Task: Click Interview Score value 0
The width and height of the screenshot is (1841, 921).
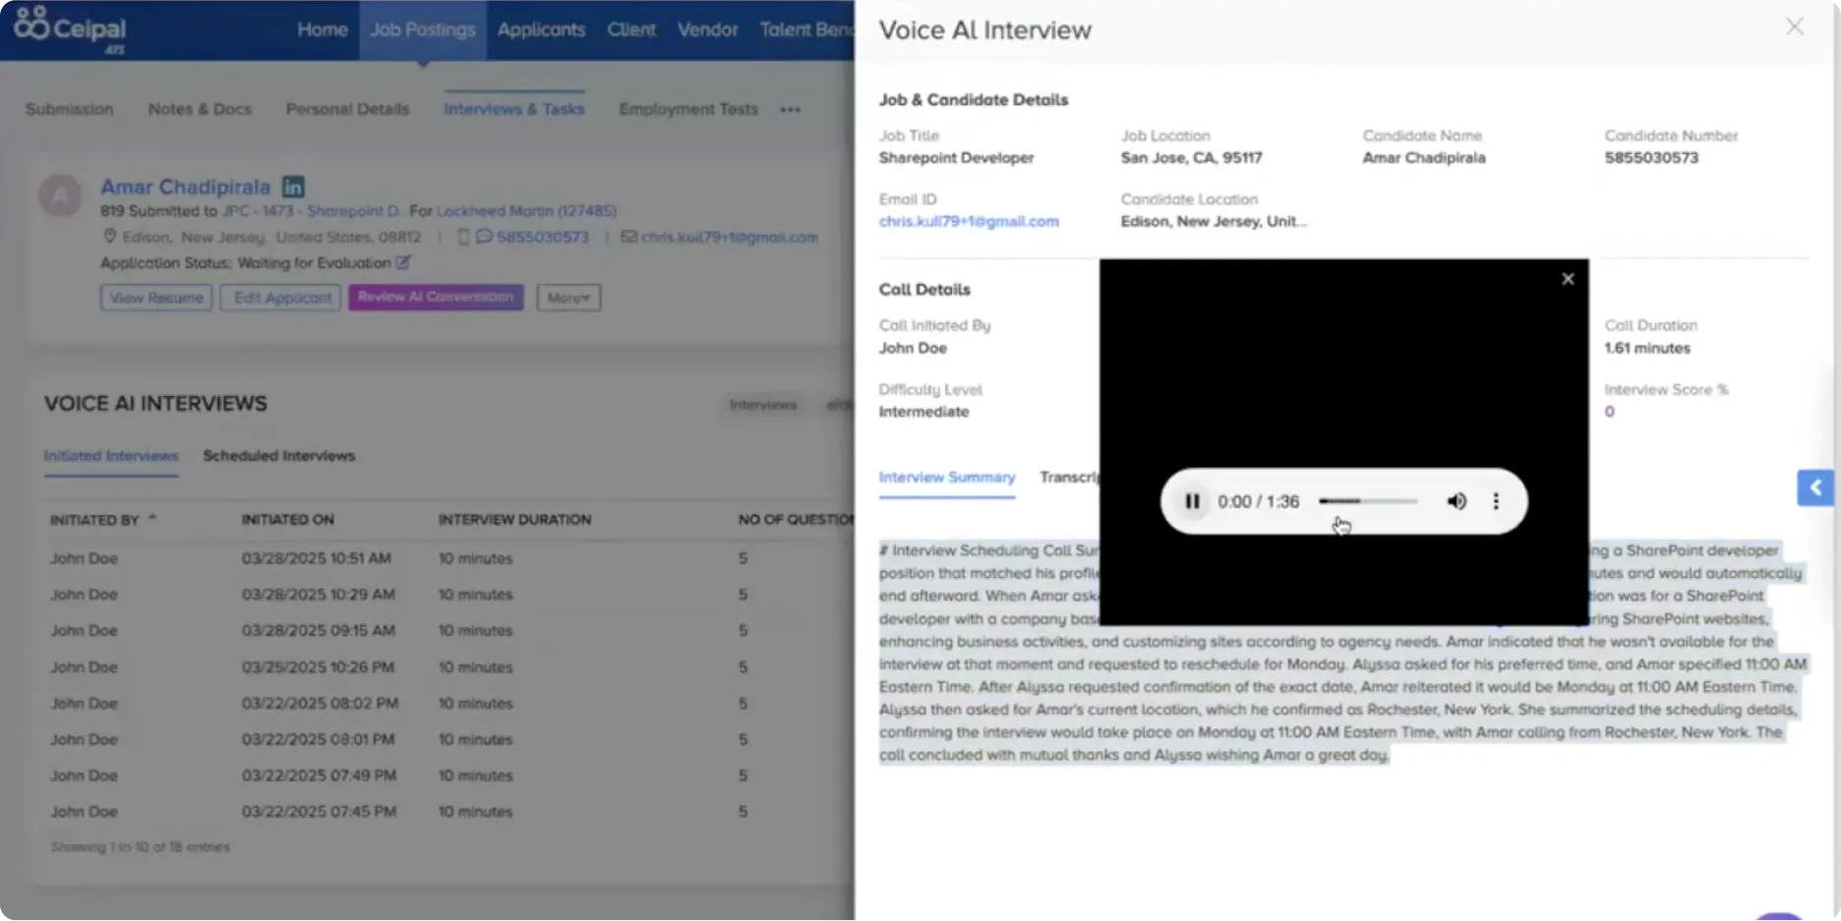Action: tap(1609, 412)
